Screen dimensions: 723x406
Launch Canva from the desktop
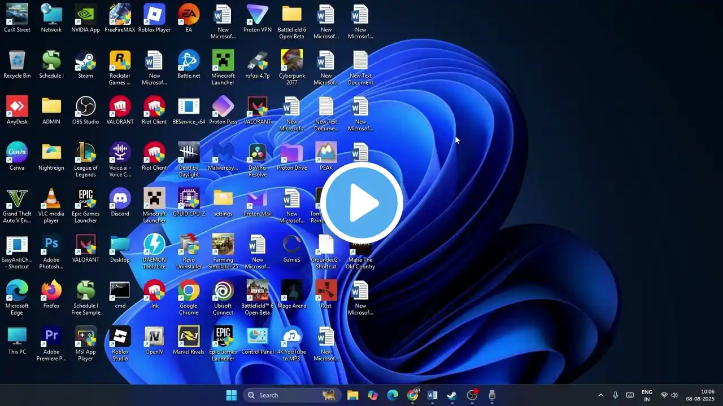[x=17, y=156]
